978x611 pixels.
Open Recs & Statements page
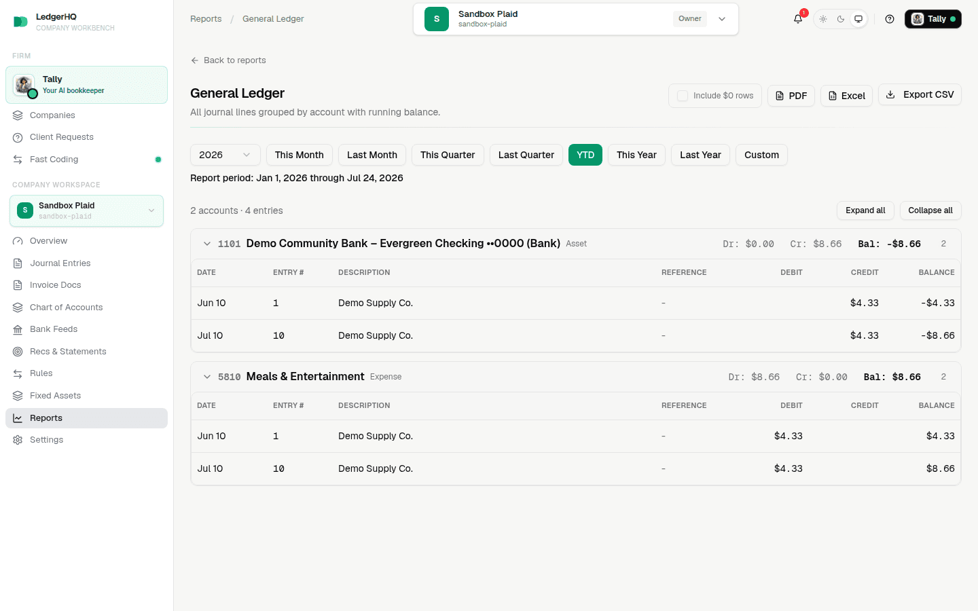pyautogui.click(x=86, y=352)
